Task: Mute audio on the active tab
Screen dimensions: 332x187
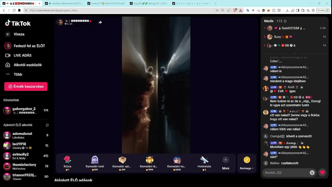Action: 7,3
